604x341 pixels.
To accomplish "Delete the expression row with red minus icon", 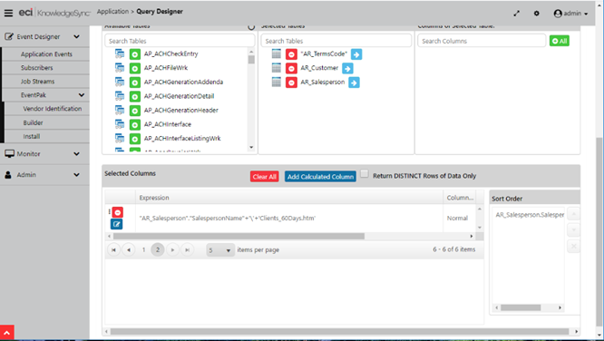I will [118, 212].
